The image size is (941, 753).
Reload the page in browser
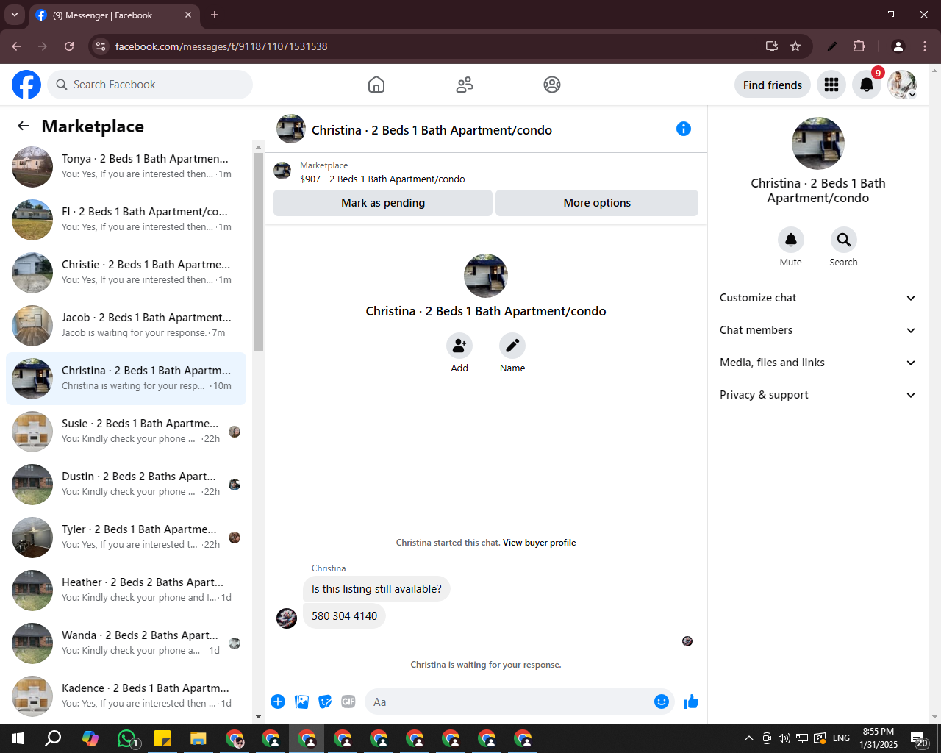click(x=69, y=46)
